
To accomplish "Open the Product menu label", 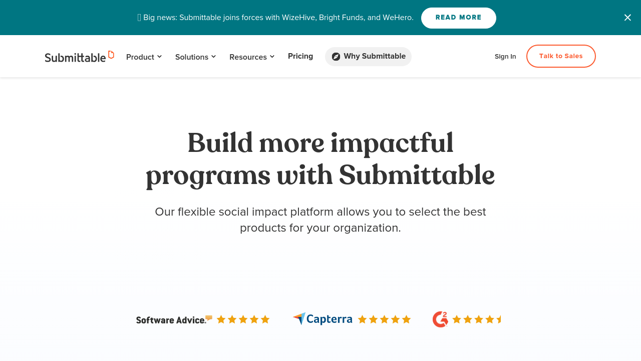I will 140,57.
